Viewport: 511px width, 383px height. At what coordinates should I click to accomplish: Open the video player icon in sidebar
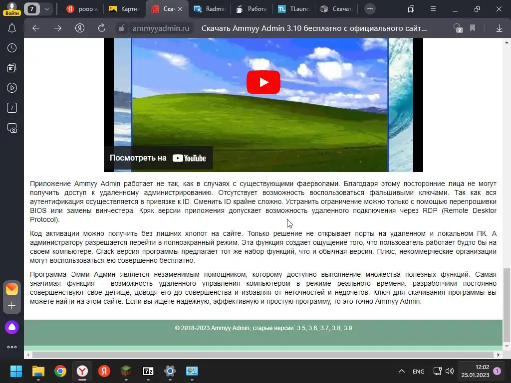[12, 88]
